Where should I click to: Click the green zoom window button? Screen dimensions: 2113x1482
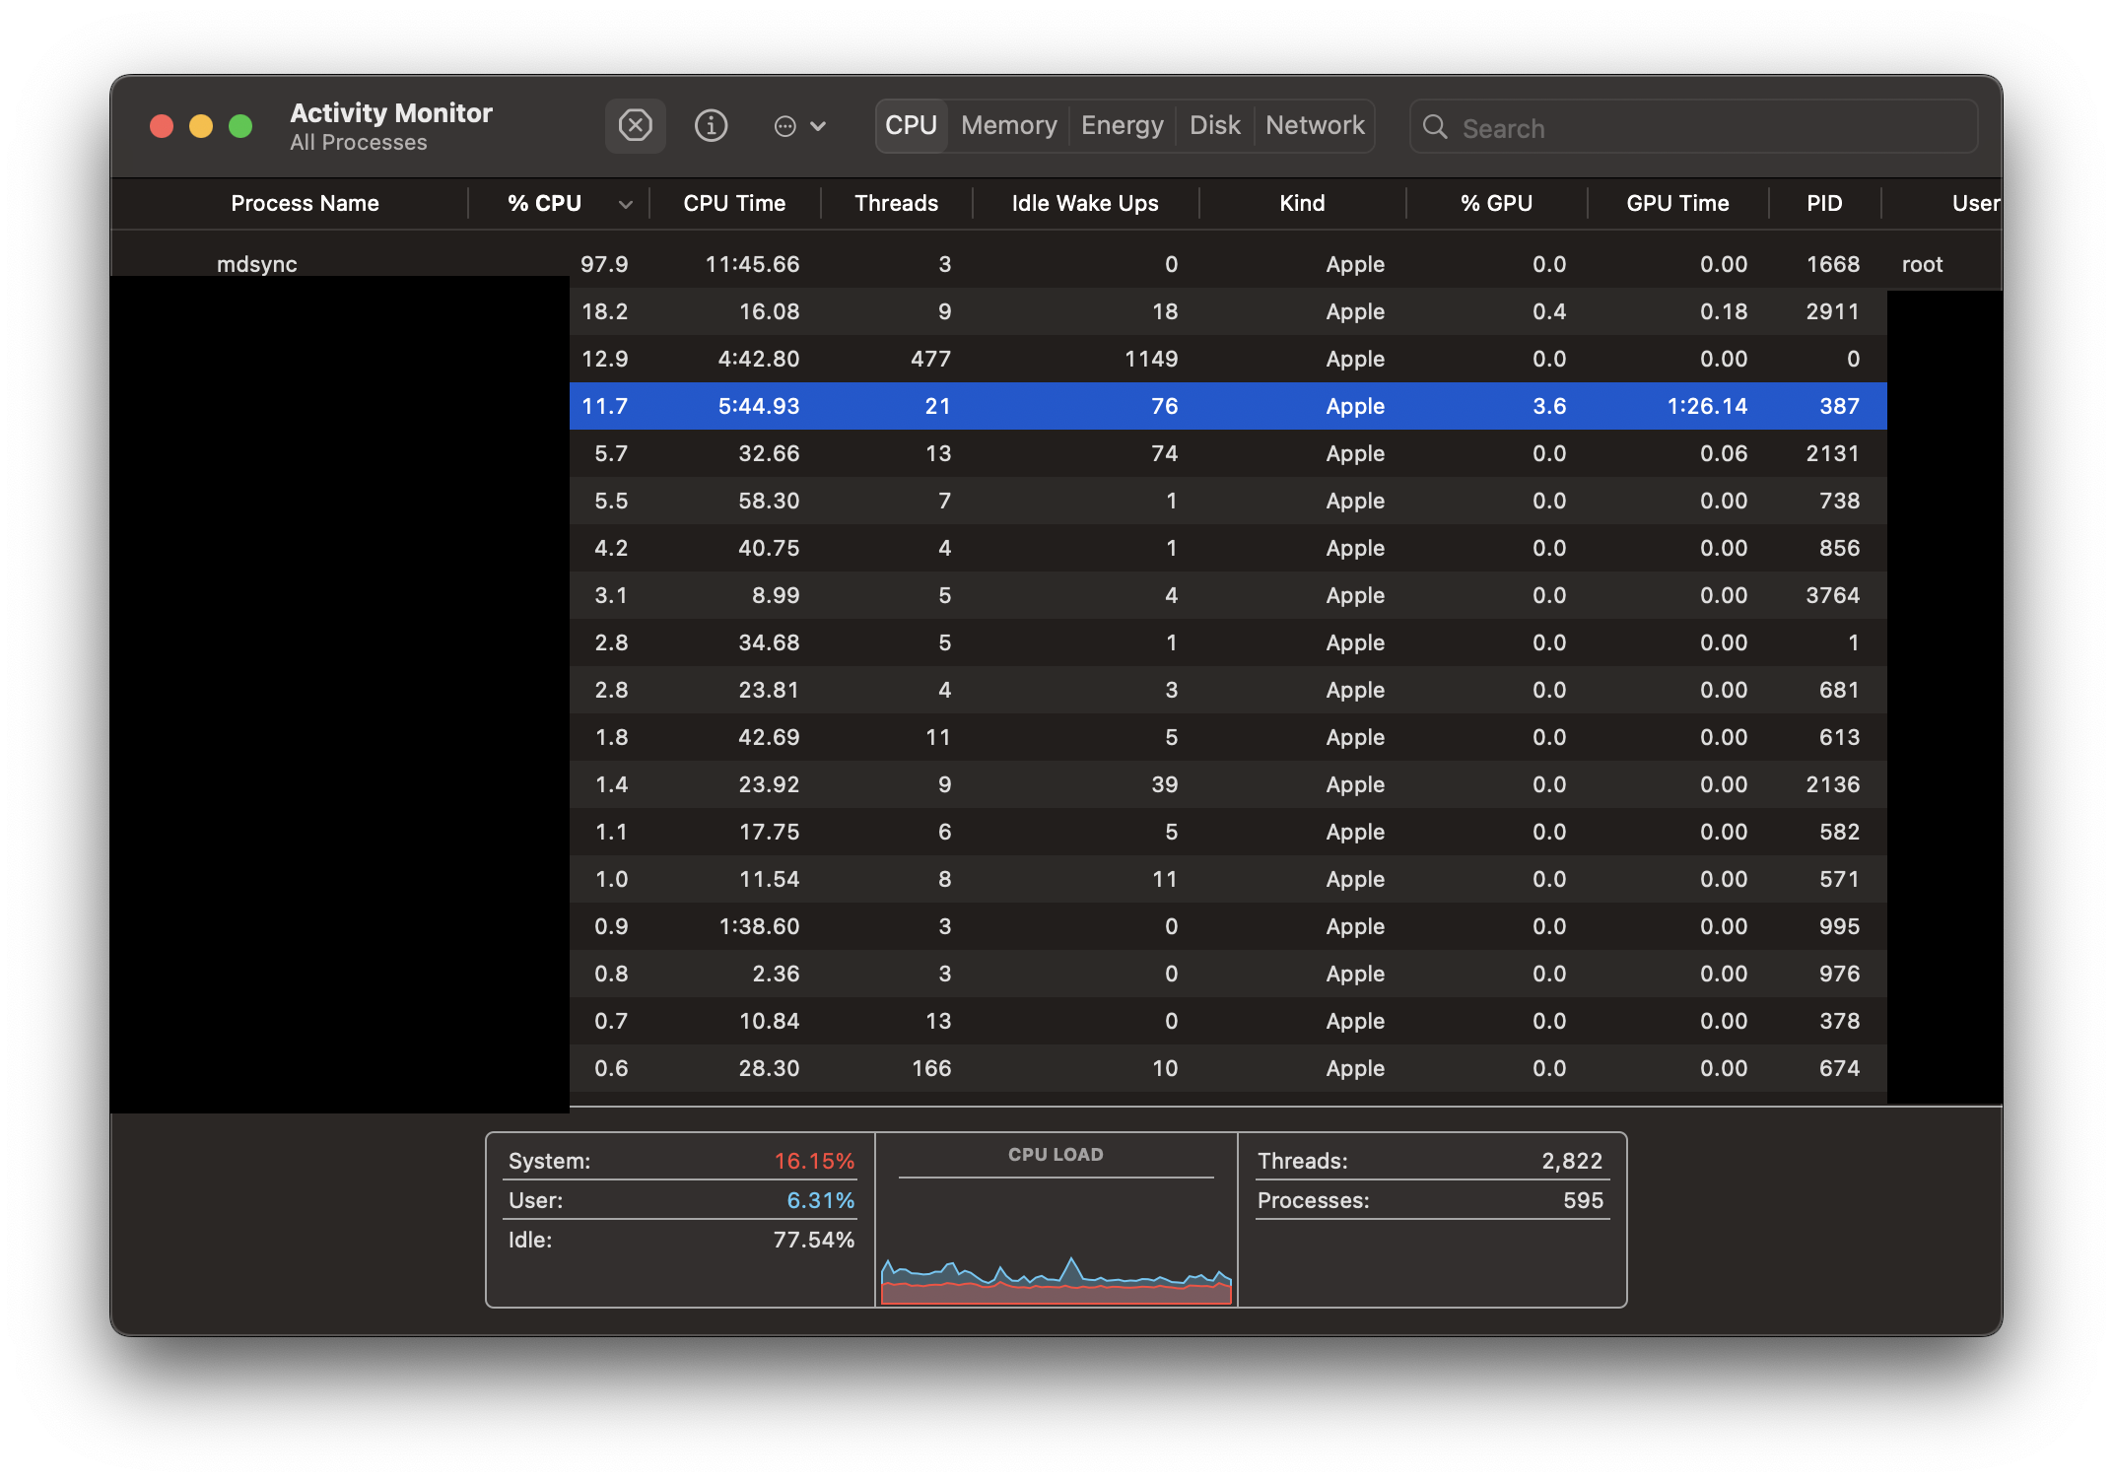click(240, 126)
